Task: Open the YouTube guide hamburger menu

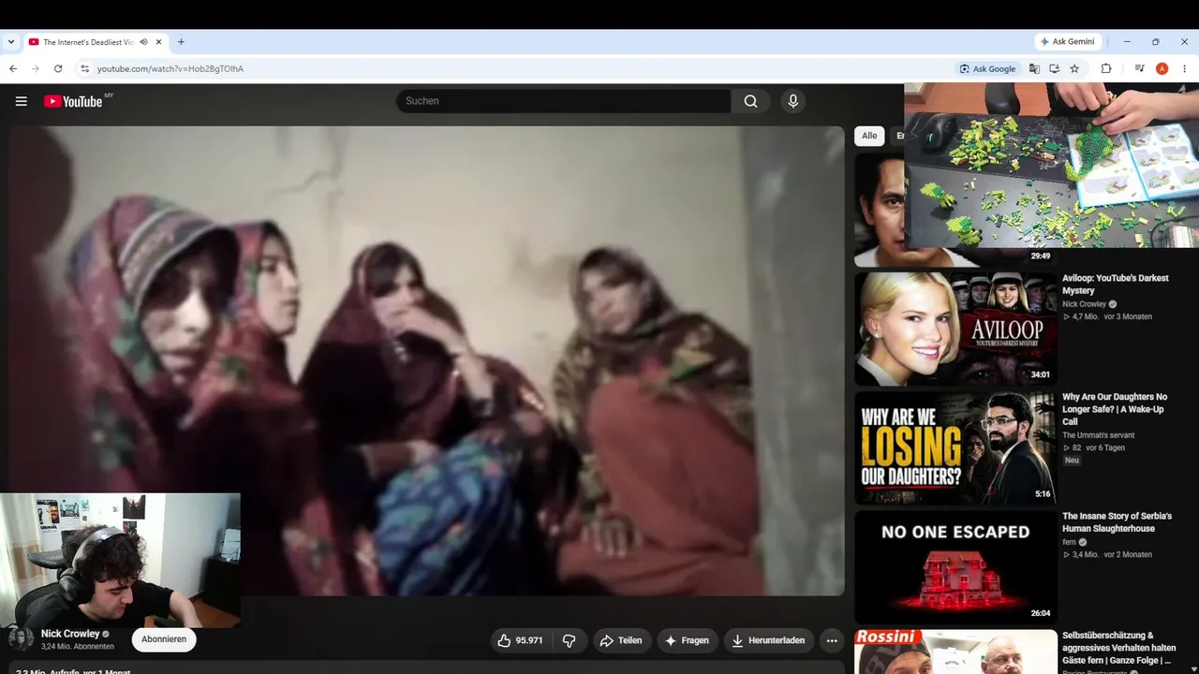Action: coord(21,101)
